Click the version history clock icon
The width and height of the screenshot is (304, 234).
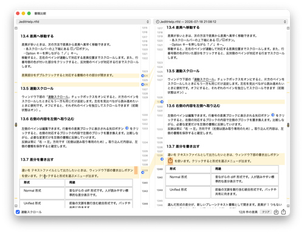tap(157, 22)
